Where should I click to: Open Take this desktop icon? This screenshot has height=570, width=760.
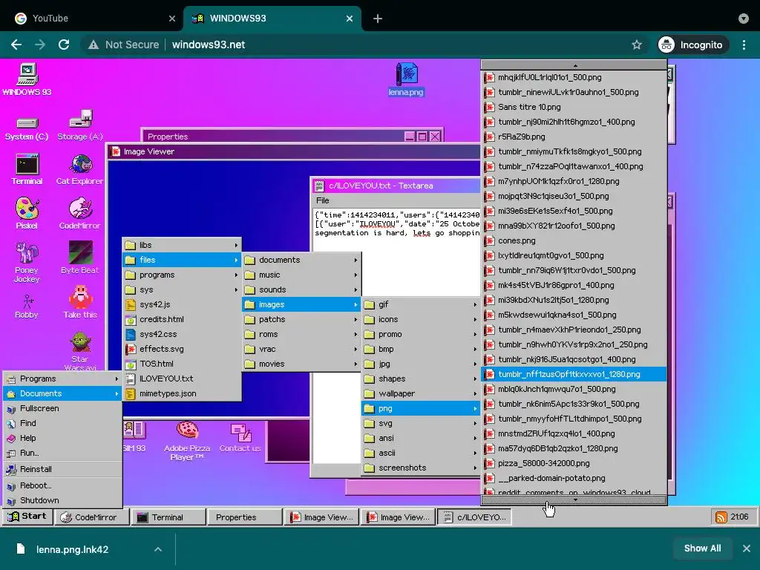(80, 302)
